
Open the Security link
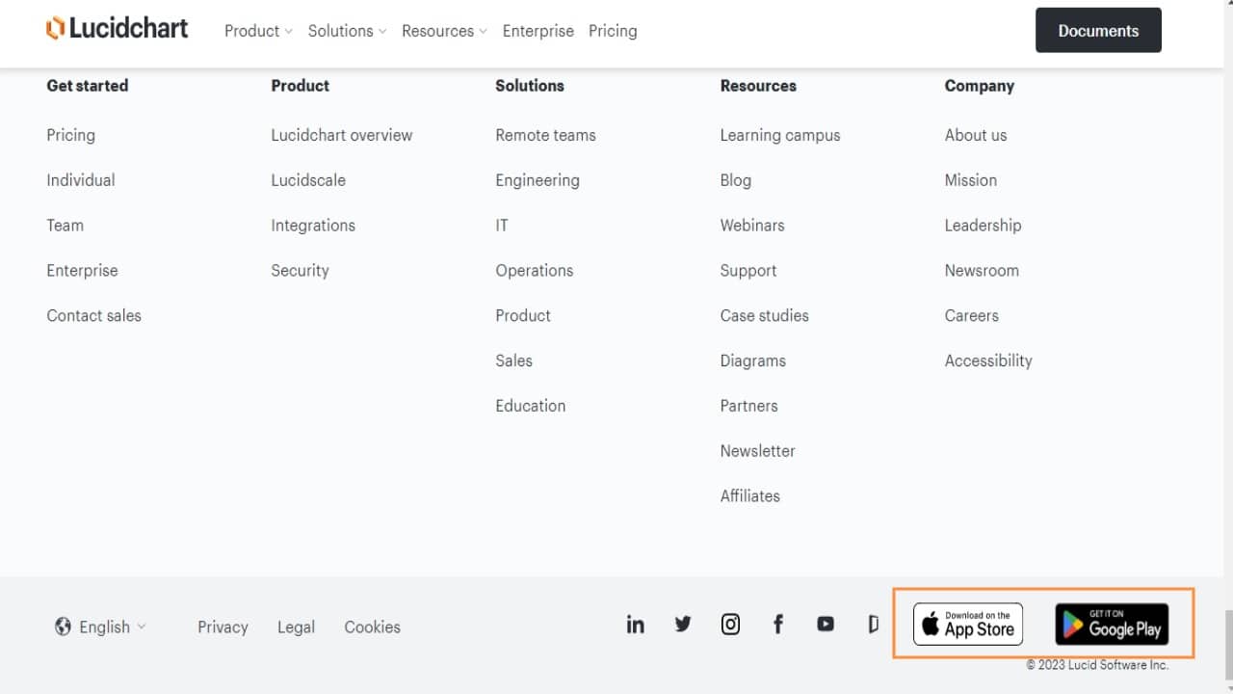pos(300,271)
